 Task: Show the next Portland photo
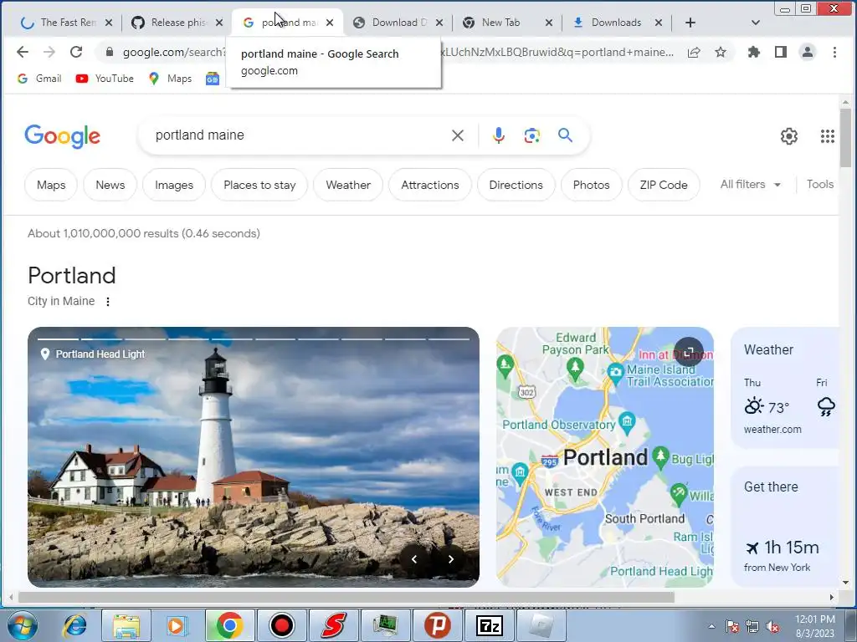pyautogui.click(x=450, y=559)
